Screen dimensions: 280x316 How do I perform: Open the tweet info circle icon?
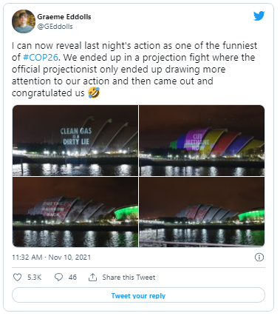(259, 258)
